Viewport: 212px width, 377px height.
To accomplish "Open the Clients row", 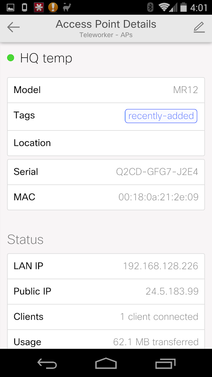I will [x=106, y=317].
